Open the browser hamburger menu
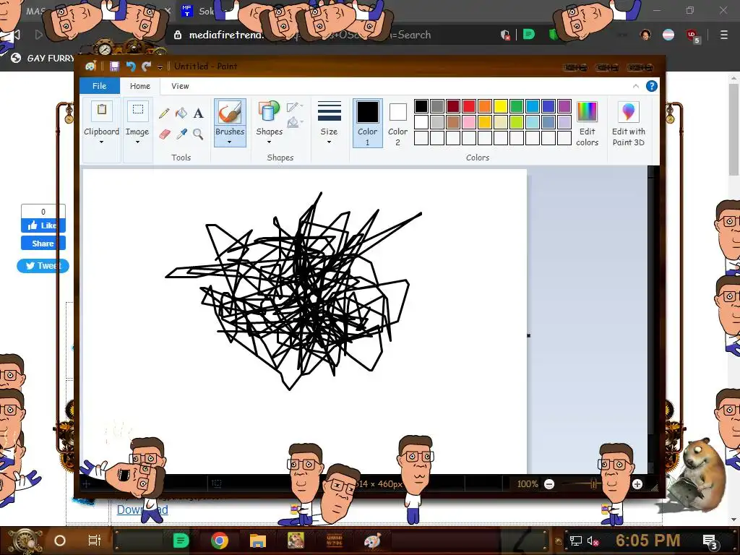This screenshot has height=555, width=740. pos(724,35)
